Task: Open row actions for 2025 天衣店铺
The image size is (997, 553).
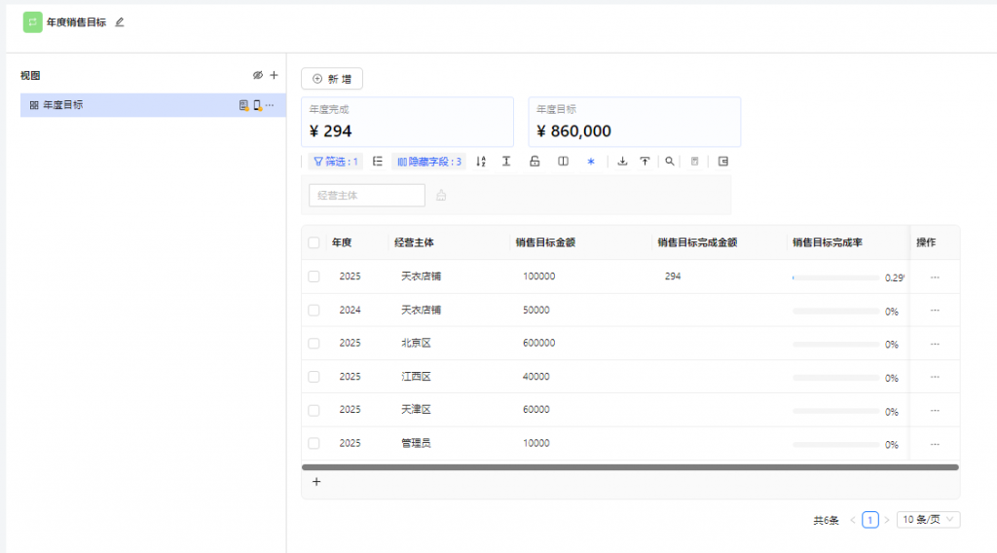Action: pos(935,277)
